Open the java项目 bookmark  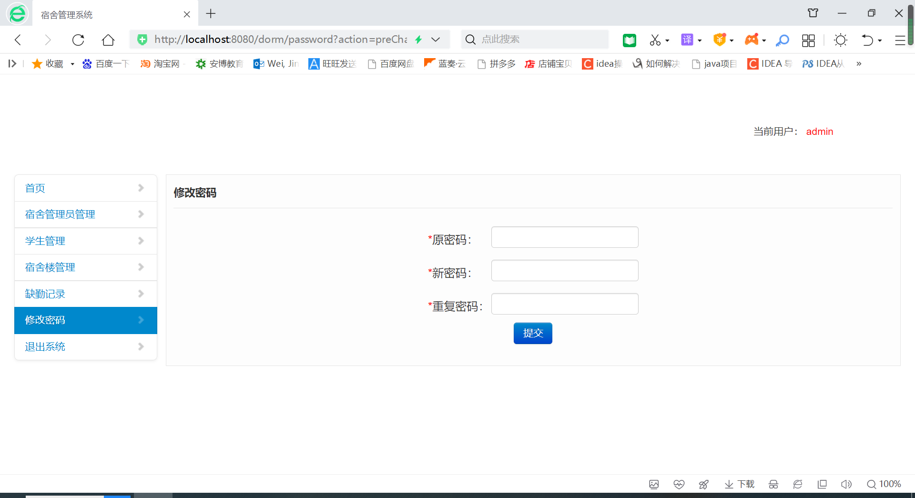(714, 63)
